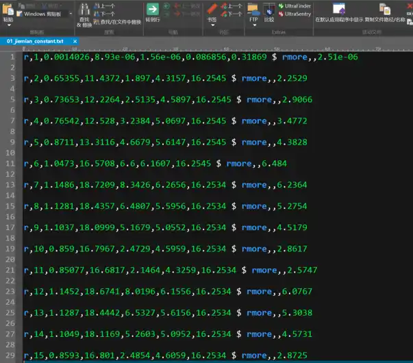Image resolution: width=413 pixels, height=363 pixels.
Task: Launch UltraFinder from Extras group
Action: [x=295, y=5]
